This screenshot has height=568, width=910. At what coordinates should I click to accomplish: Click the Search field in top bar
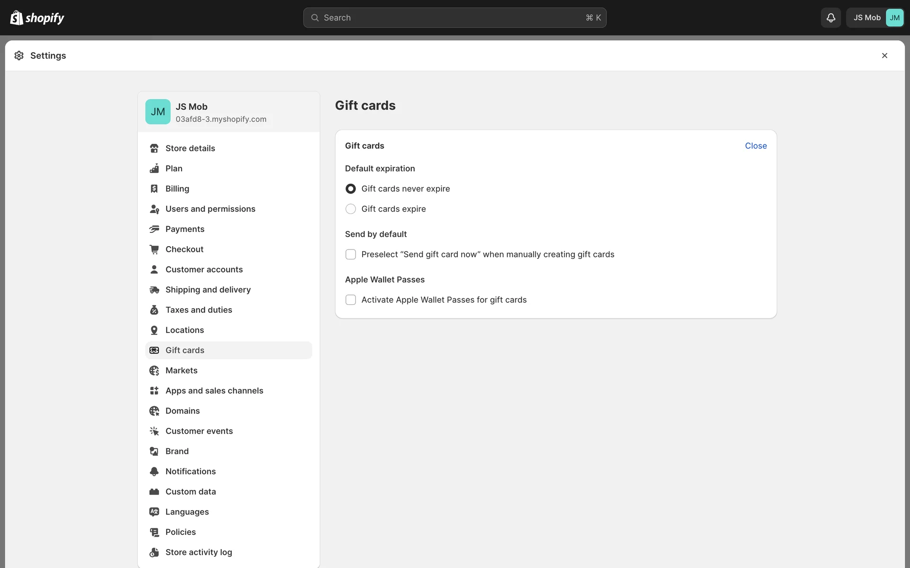point(455,18)
